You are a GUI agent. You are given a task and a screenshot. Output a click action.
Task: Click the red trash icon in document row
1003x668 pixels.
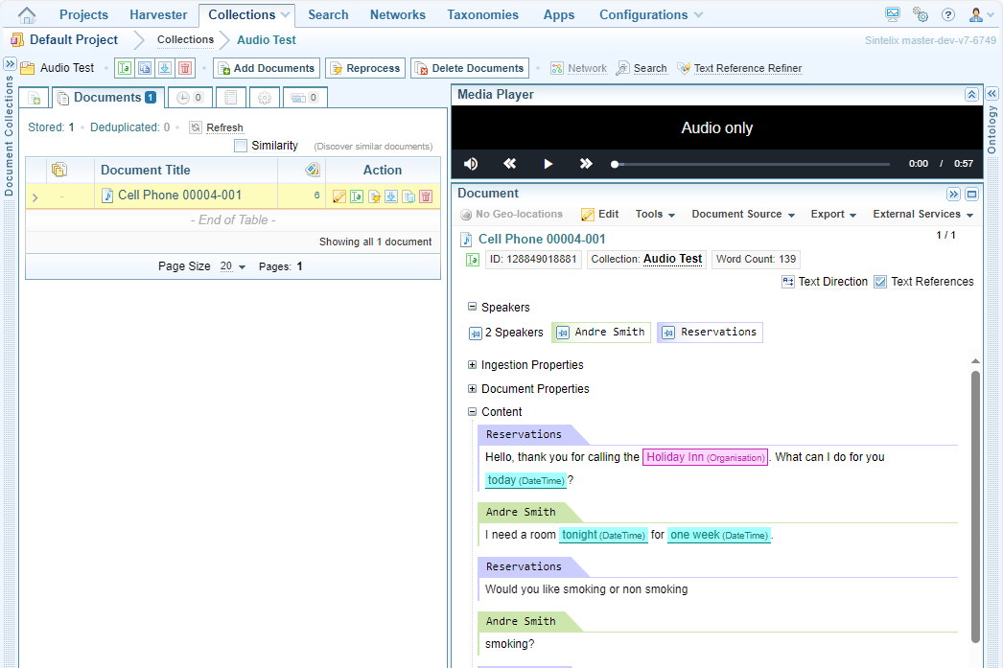[x=426, y=196]
